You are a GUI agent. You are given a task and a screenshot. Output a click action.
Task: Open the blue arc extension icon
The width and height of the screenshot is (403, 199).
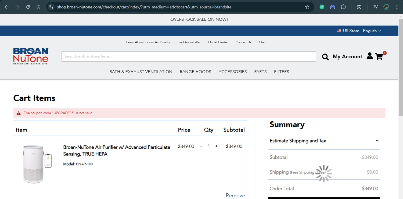(x=333, y=7)
